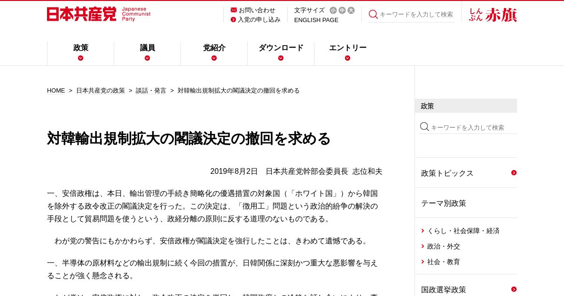
Task: Open the お問い合わせ contact link
Action: coord(257,10)
